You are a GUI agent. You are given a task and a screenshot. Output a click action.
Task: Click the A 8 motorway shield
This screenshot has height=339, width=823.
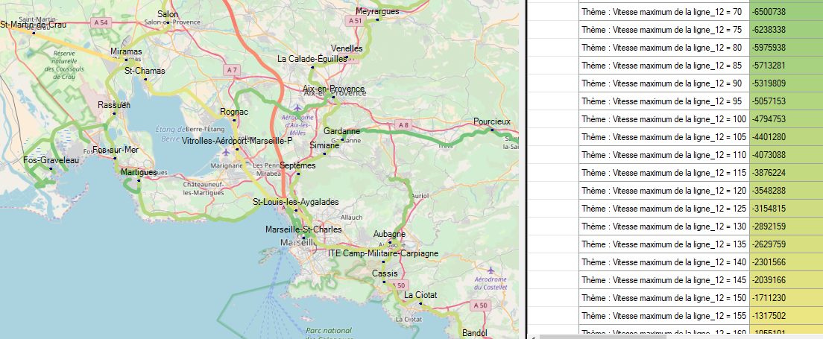pos(403,124)
